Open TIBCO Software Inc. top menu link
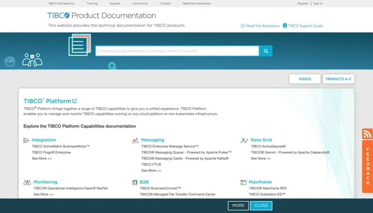 coord(61,4)
